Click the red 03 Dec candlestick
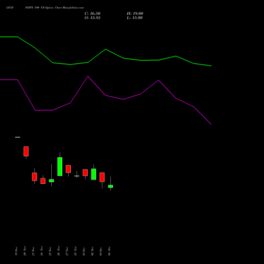264x264 pixels. click(102, 177)
